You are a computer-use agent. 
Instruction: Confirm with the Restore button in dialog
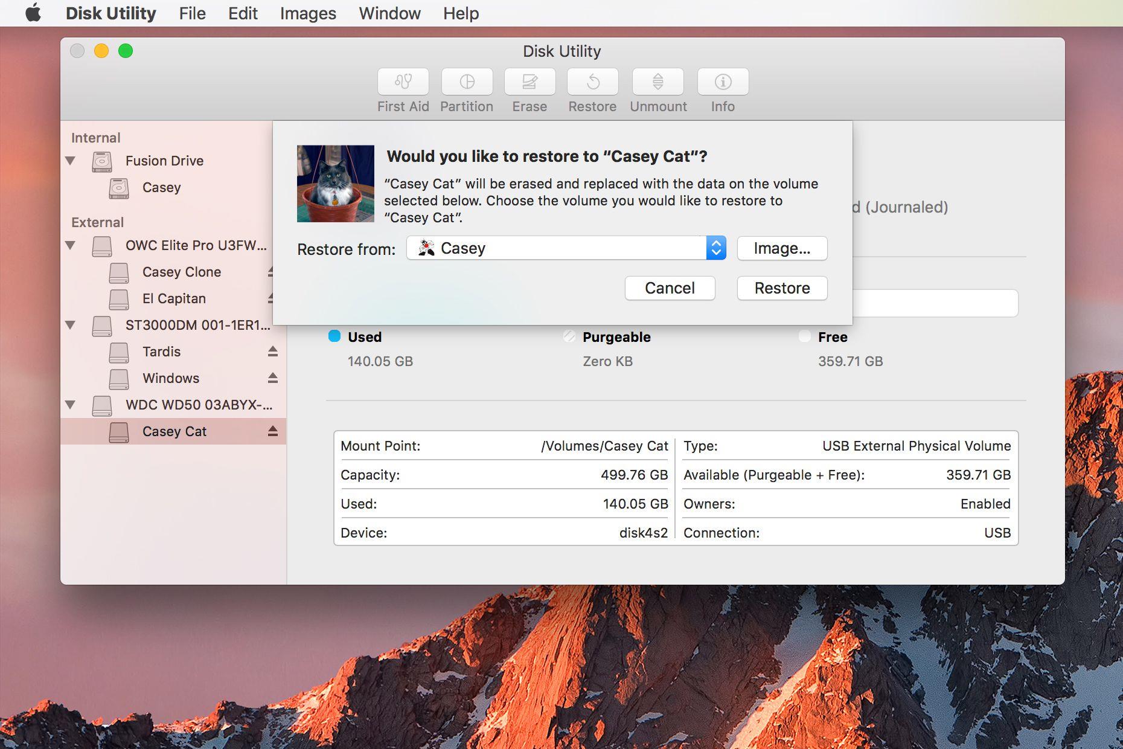tap(782, 288)
